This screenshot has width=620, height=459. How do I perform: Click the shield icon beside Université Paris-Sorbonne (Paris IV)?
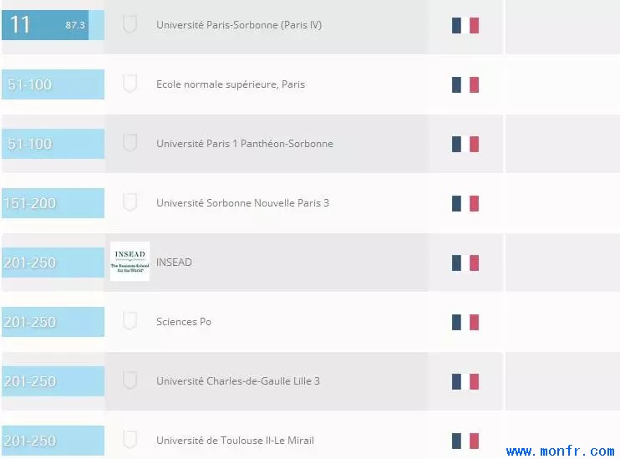pyautogui.click(x=130, y=24)
